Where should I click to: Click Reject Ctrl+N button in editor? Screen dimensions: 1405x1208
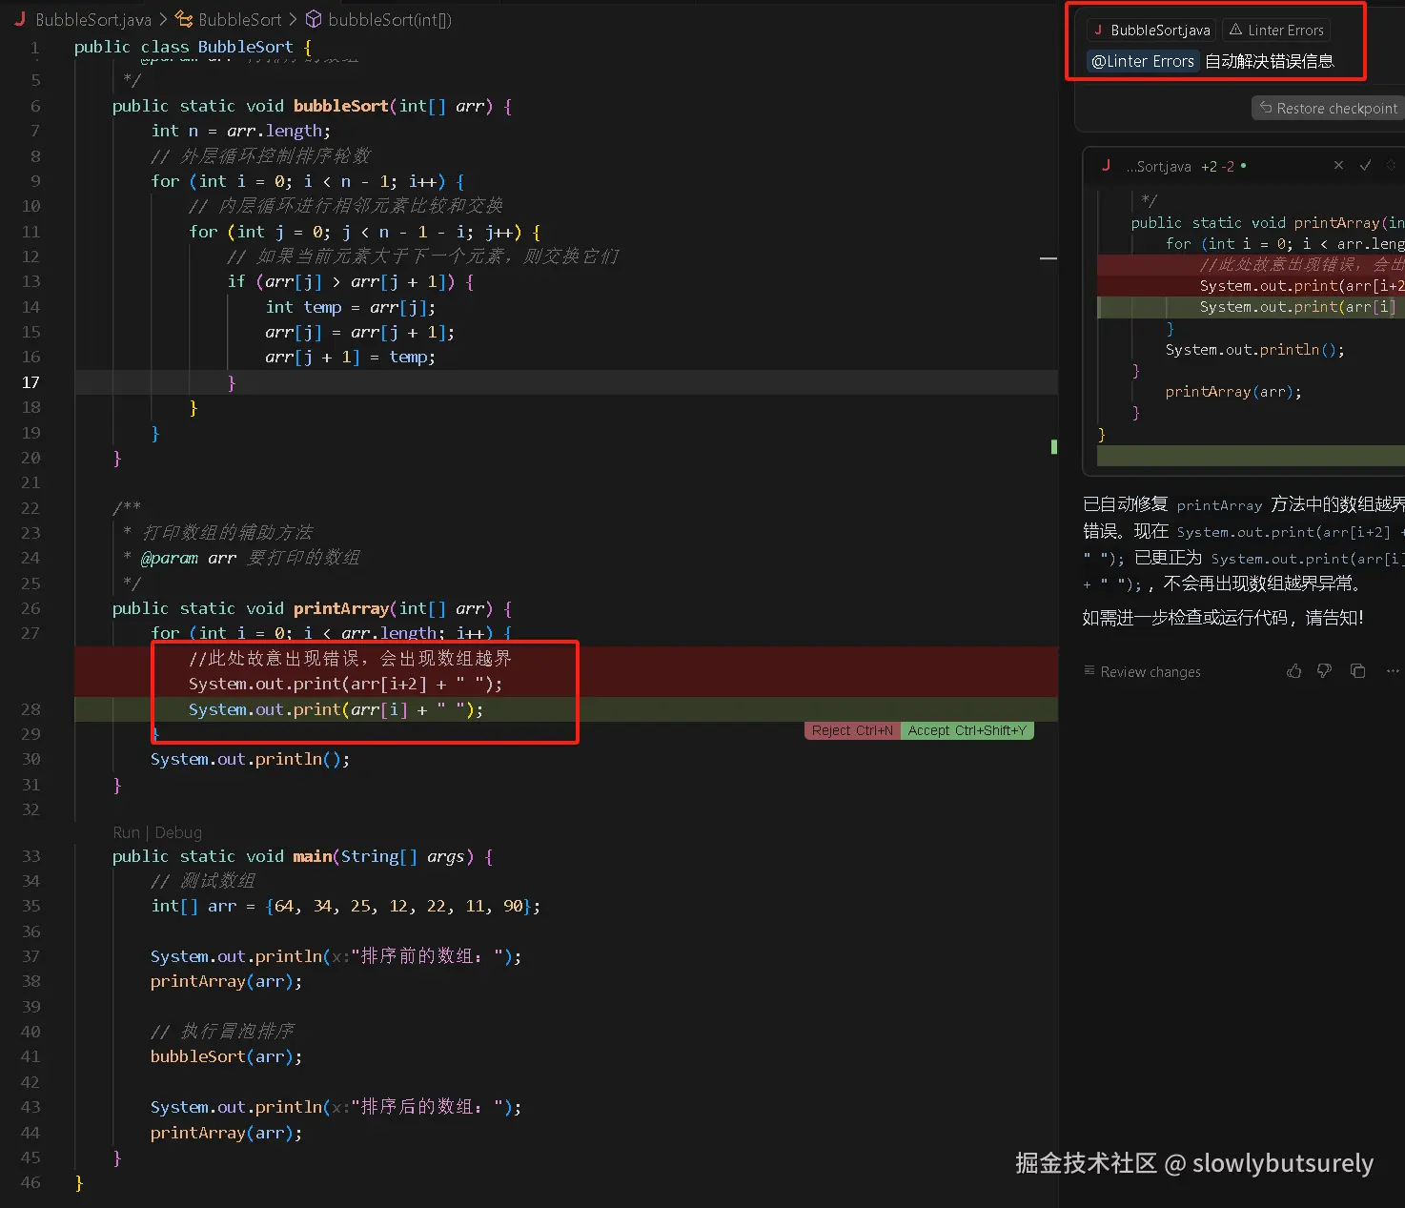[852, 730]
